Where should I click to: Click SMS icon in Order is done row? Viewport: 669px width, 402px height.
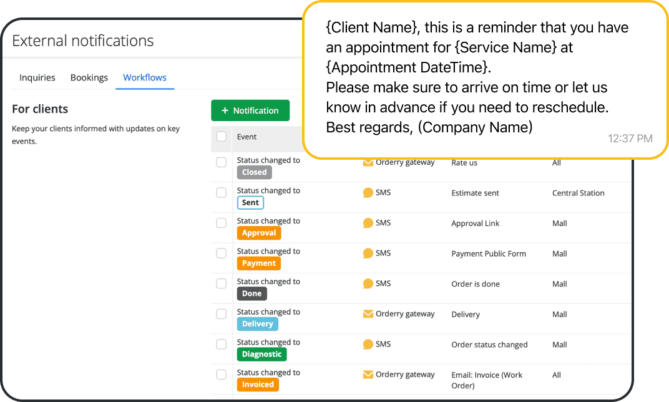coord(368,283)
